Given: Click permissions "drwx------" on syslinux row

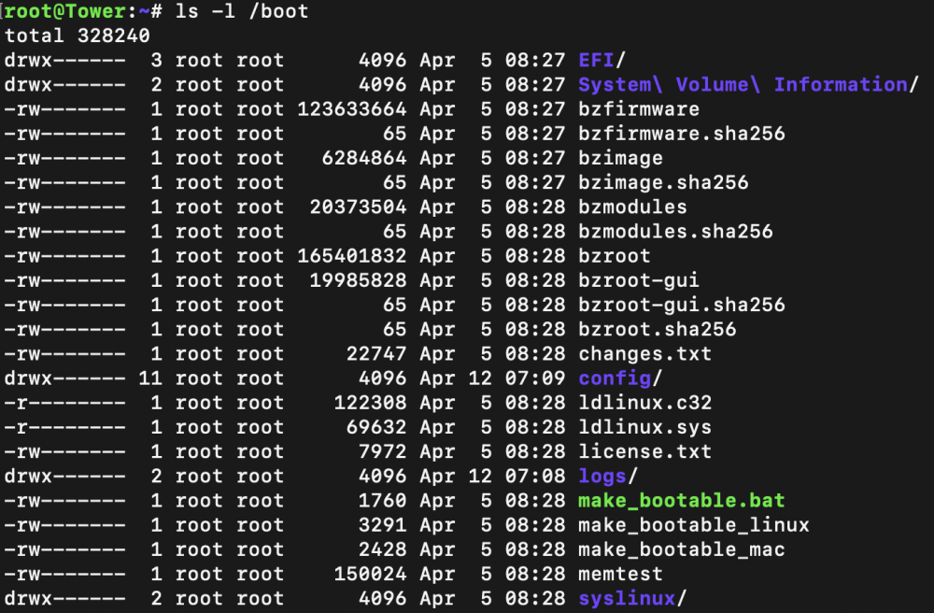Looking at the screenshot, I should (65, 598).
